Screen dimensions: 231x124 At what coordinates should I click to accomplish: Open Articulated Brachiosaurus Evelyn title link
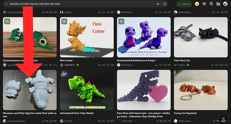pyautogui.click(x=136, y=60)
